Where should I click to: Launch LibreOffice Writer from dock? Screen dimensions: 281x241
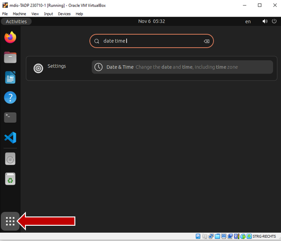pyautogui.click(x=10, y=77)
